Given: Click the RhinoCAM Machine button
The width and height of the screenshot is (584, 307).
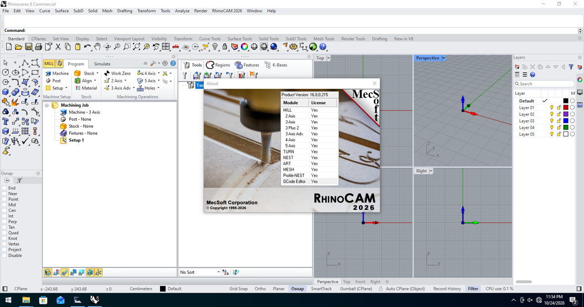Looking at the screenshot, I should (57, 73).
